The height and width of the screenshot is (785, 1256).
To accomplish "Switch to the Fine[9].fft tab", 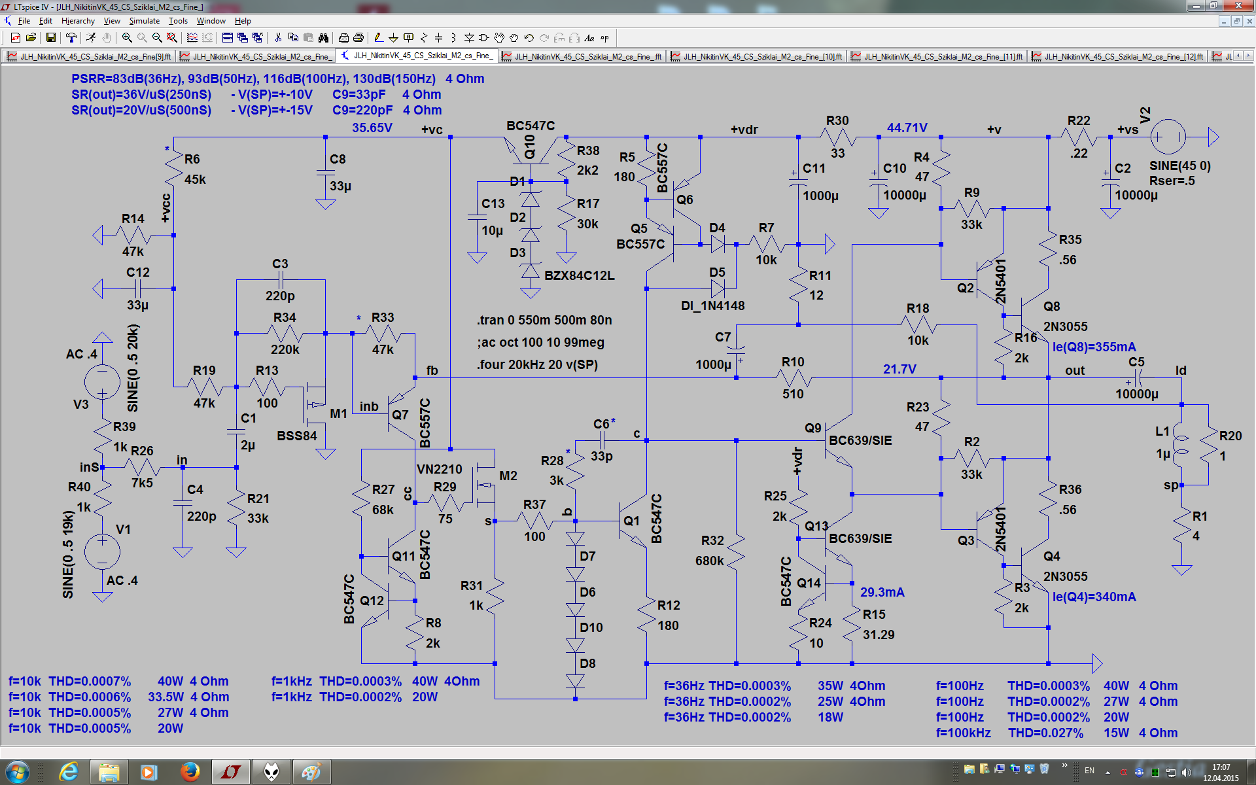I will coord(90,56).
